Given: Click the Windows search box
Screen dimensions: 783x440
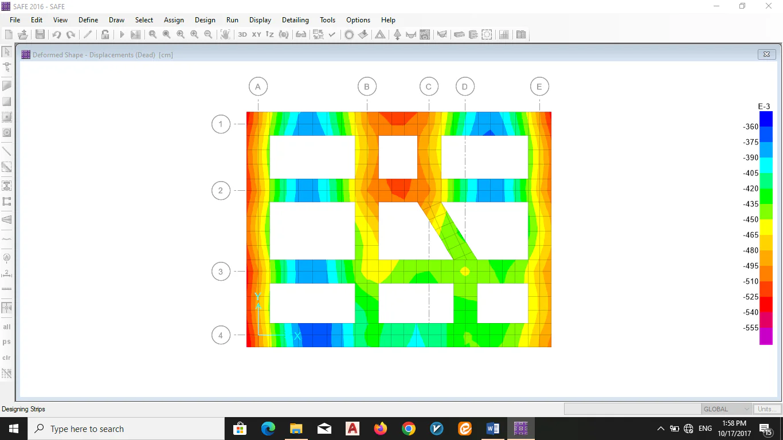Looking at the screenshot, I should pos(126,429).
